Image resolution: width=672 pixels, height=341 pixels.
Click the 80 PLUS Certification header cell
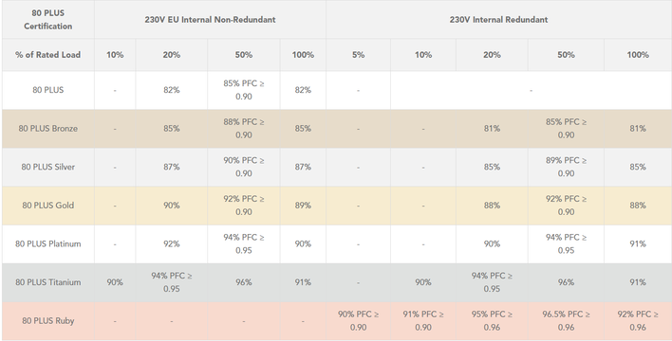48,20
